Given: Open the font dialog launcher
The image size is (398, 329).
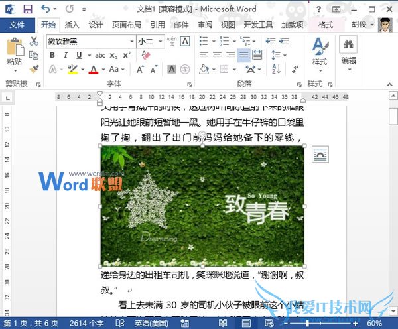Looking at the screenshot, I should (x=189, y=84).
